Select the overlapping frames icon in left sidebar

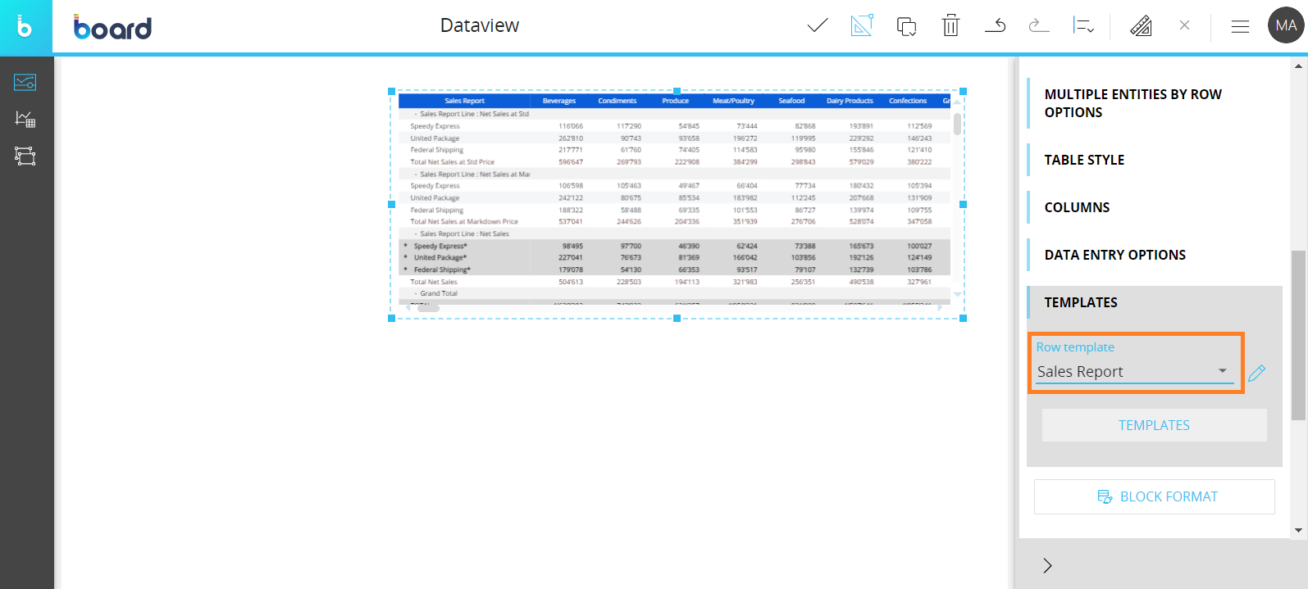25,156
